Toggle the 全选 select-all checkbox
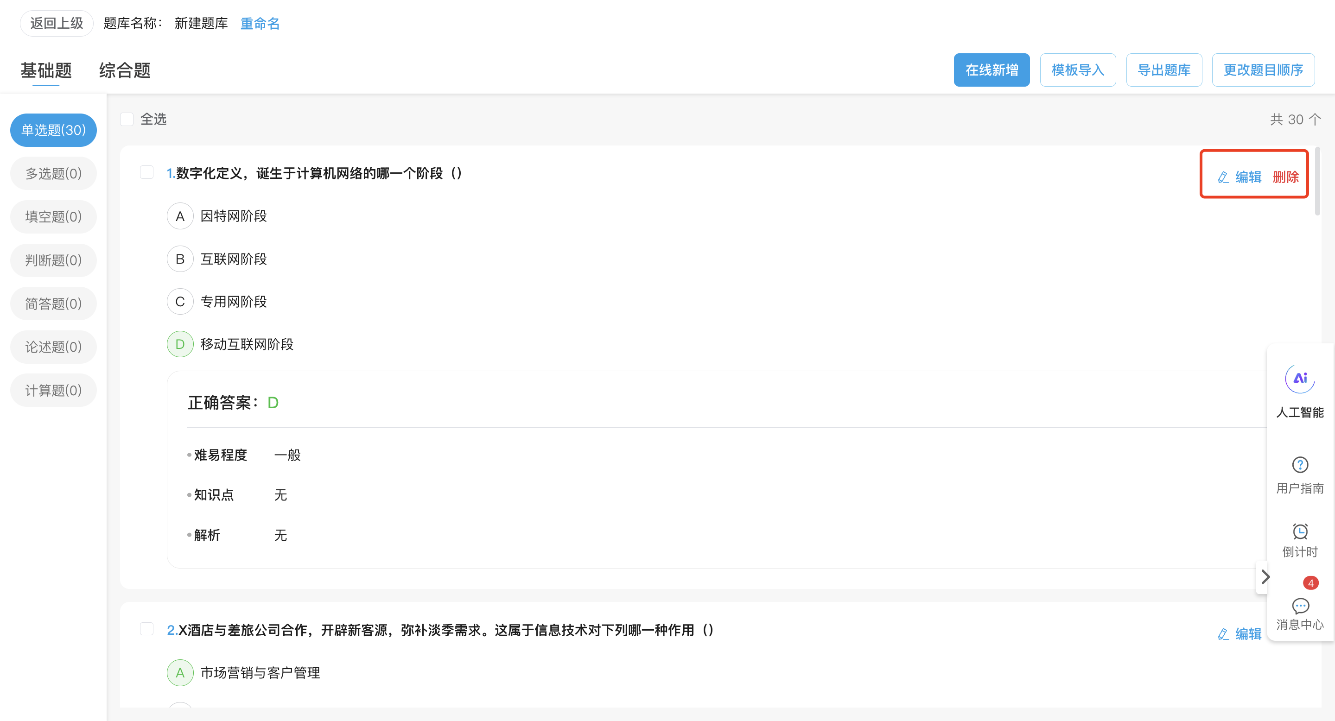This screenshot has height=721, width=1335. tap(127, 119)
